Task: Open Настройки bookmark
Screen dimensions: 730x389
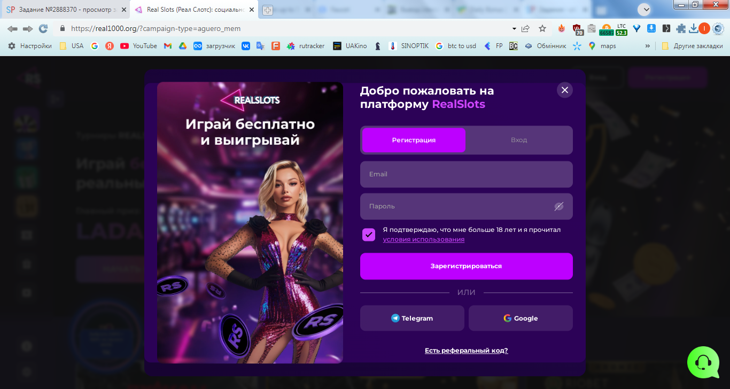Action: pyautogui.click(x=30, y=46)
